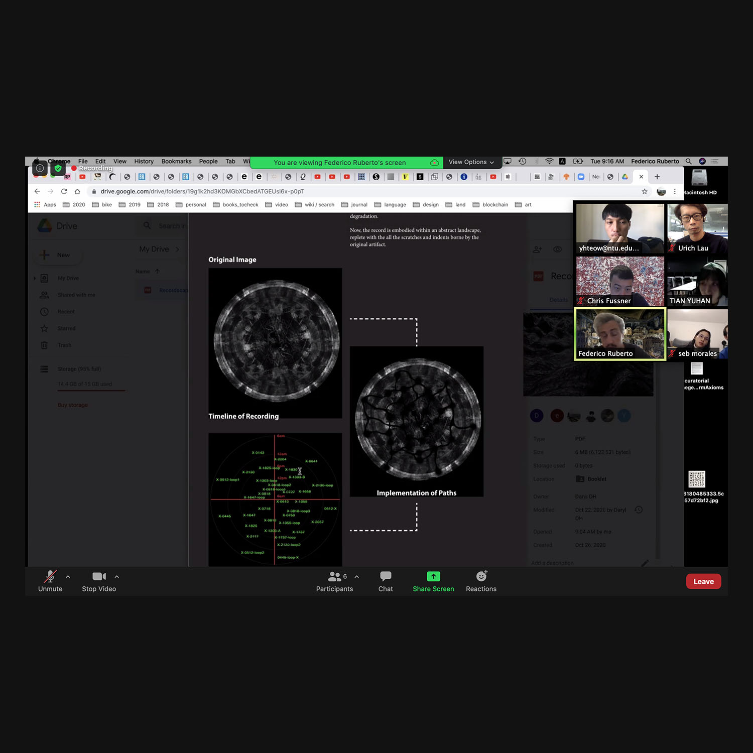The height and width of the screenshot is (753, 753).
Task: Select Federico Ruberto's video thumbnail
Action: click(620, 334)
